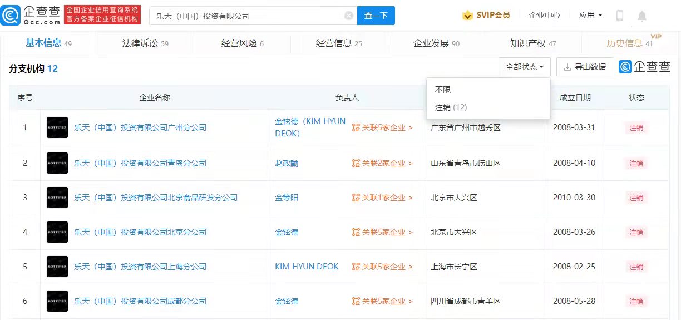Click 山东省青岛市崂山区 region cell
Viewport: 681px width, 320px height.
[x=466, y=163]
